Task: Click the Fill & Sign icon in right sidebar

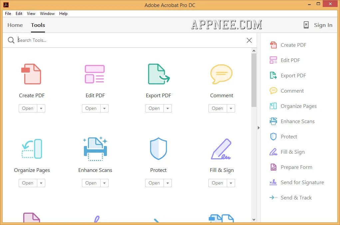Action: click(x=273, y=152)
